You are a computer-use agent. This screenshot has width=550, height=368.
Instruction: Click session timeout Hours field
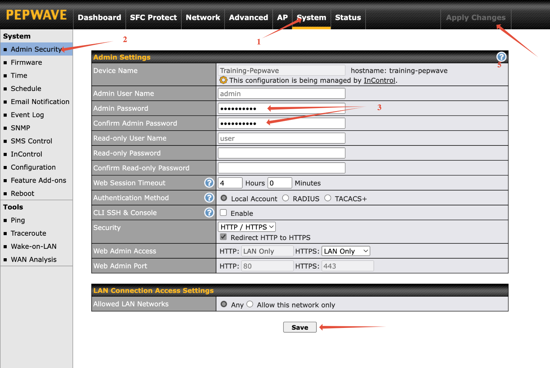[x=230, y=183]
